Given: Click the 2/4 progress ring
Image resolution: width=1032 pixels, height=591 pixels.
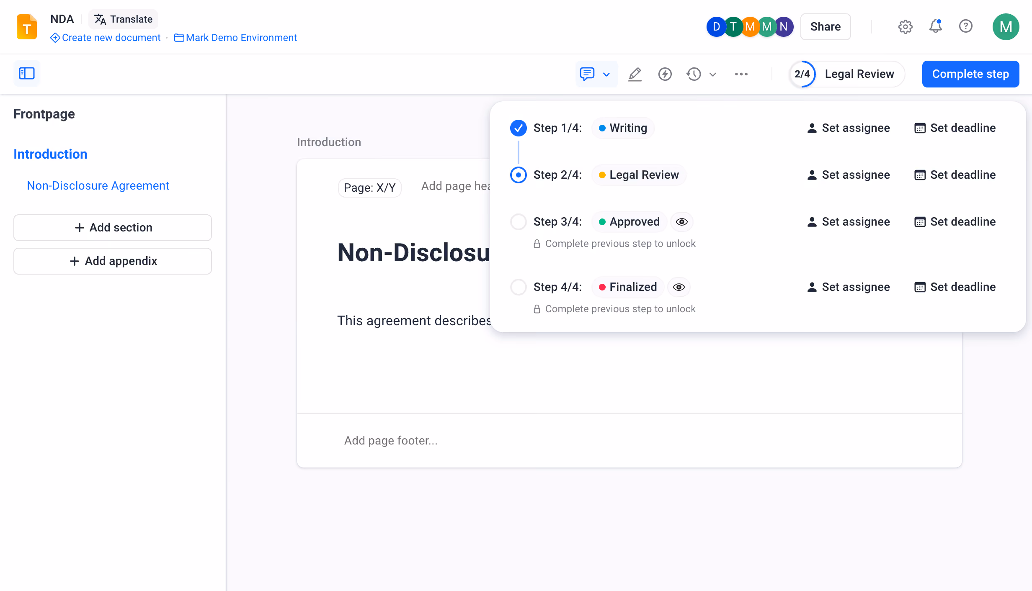Looking at the screenshot, I should pyautogui.click(x=802, y=74).
